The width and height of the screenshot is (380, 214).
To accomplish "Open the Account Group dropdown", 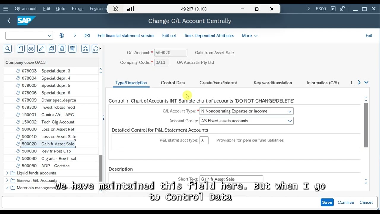I will click(290, 121).
